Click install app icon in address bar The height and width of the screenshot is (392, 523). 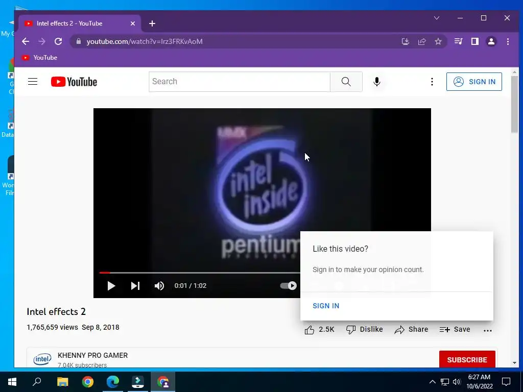click(405, 41)
